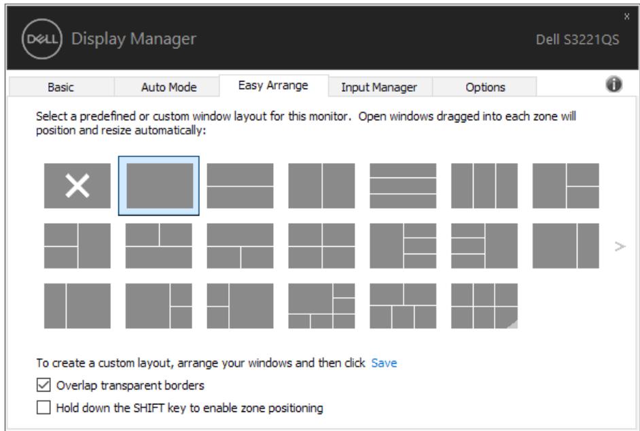Open the Auto Mode tab

tap(168, 87)
